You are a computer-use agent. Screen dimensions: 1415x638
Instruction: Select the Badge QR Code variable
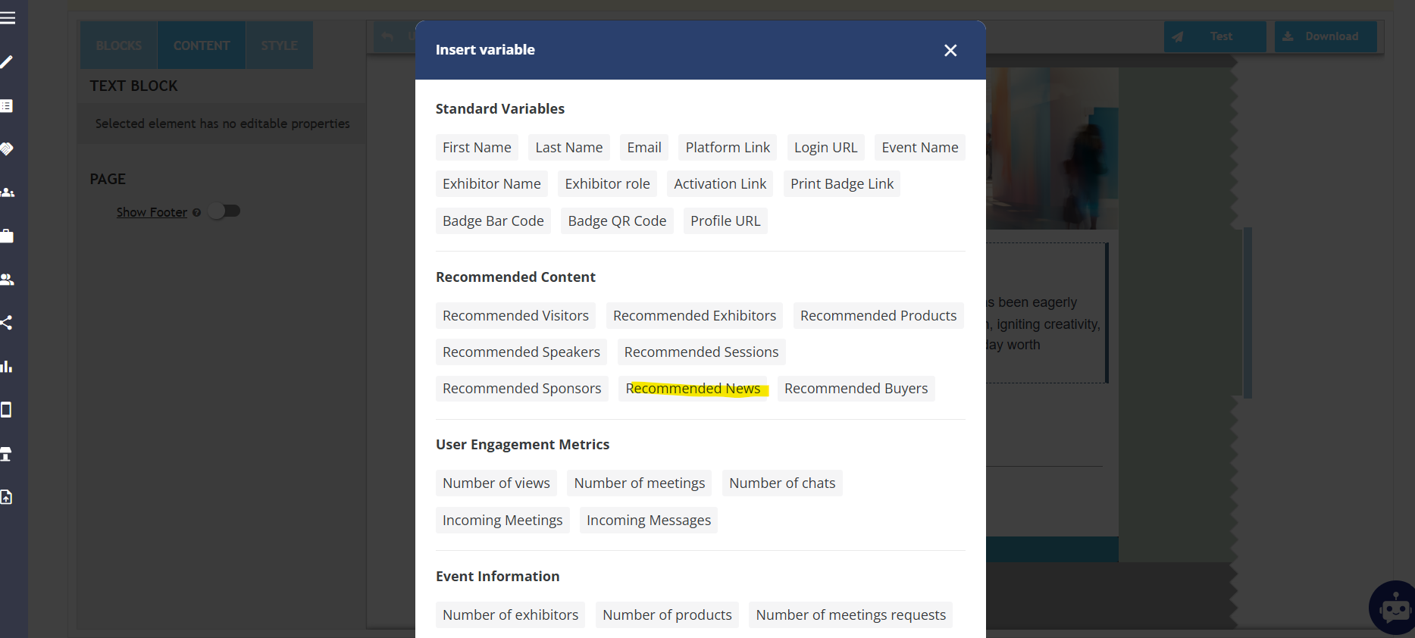(617, 221)
